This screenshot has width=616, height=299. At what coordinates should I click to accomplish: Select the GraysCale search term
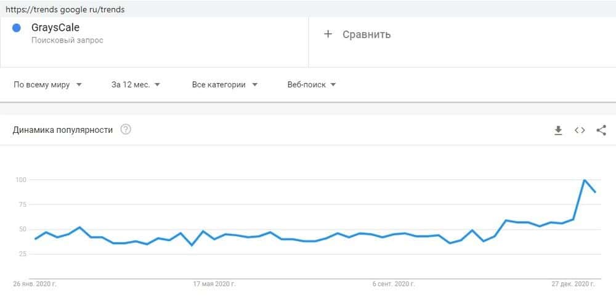(x=55, y=28)
